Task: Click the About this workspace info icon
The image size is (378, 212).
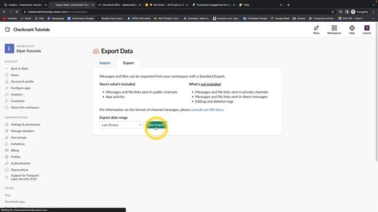Action: [x=6, y=107]
